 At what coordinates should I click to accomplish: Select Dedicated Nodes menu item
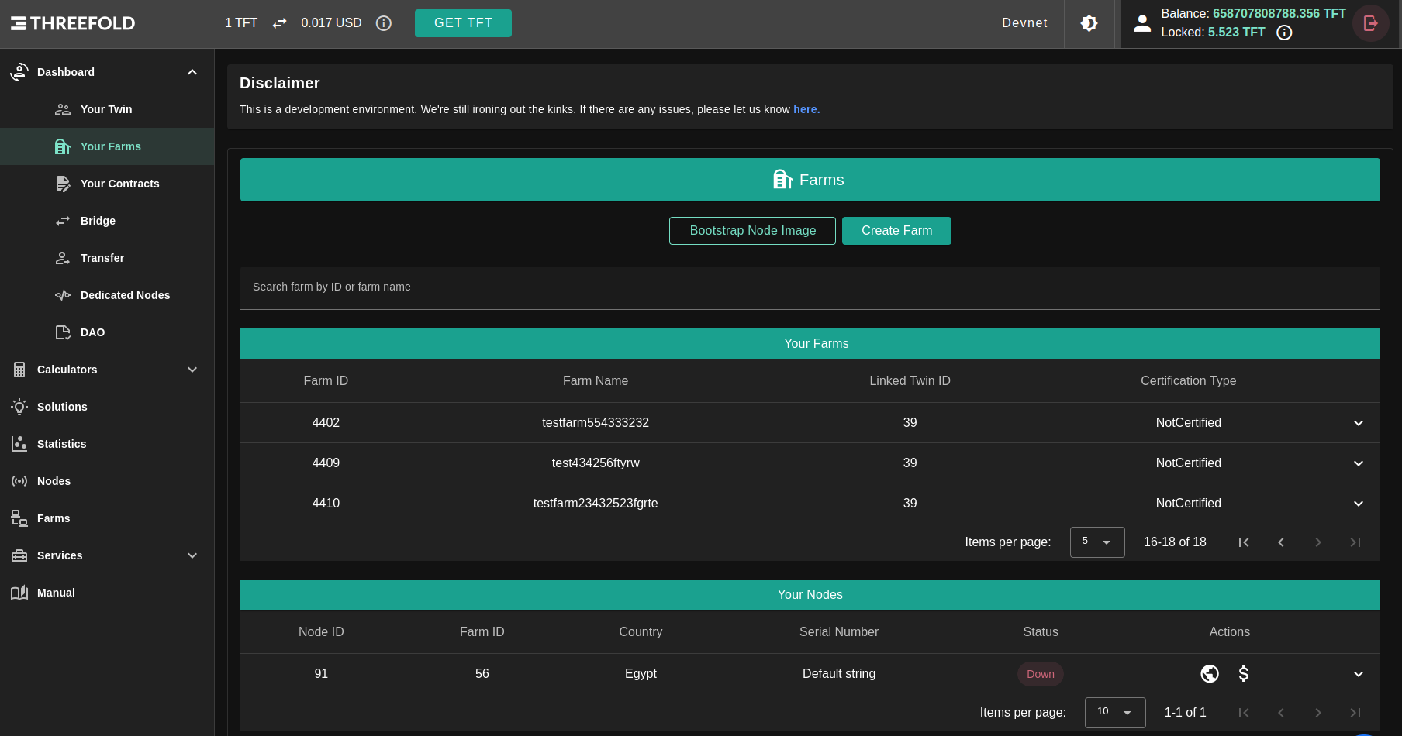(125, 295)
